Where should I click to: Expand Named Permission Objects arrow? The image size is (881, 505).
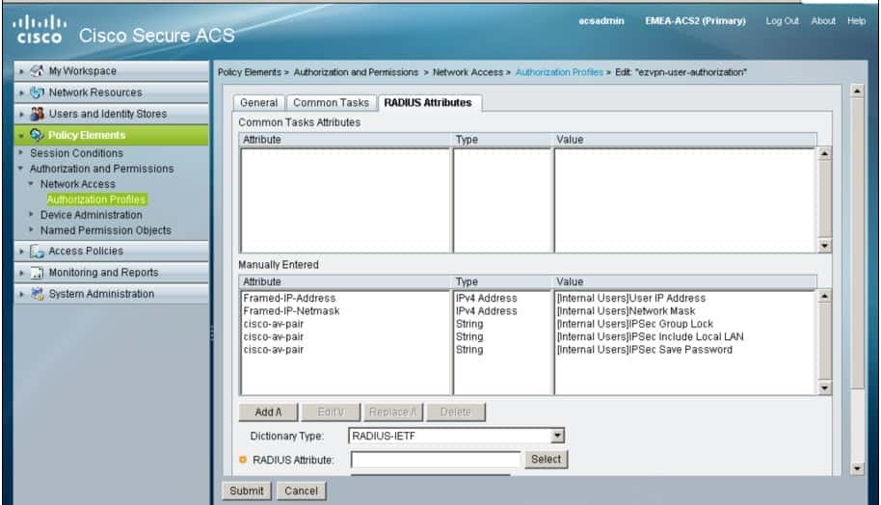click(31, 229)
